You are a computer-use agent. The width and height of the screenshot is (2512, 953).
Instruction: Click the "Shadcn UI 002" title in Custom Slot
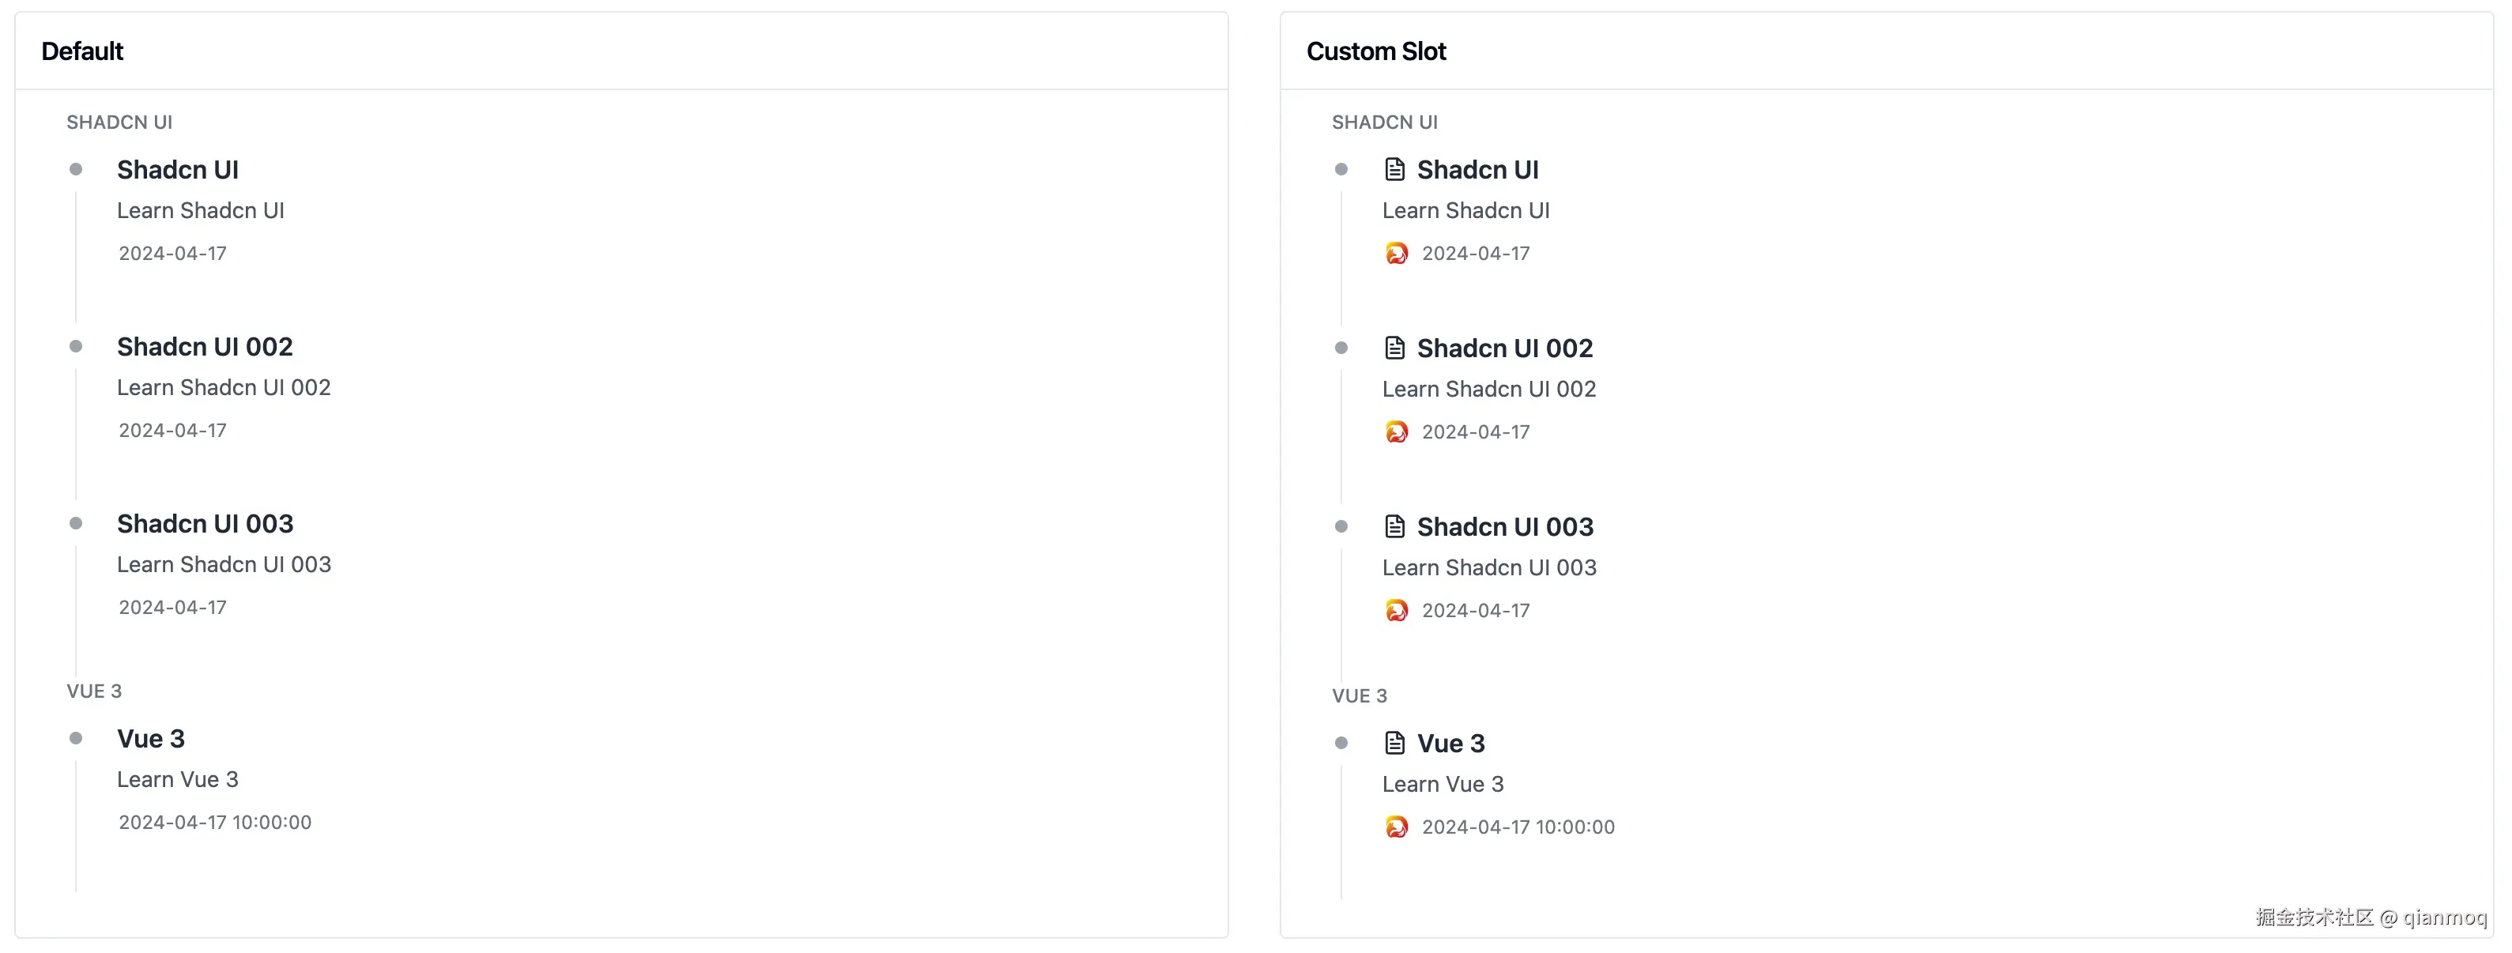click(1503, 348)
